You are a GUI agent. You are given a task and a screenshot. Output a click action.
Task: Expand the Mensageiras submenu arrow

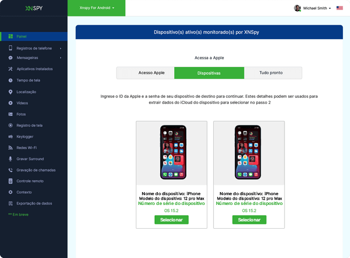pos(60,58)
